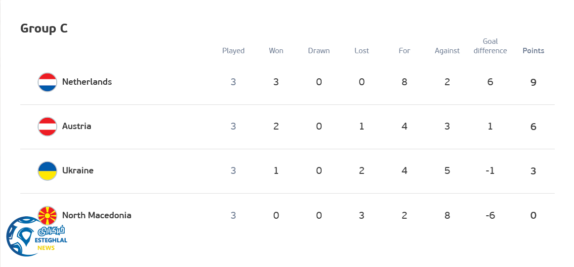Click the Drawn column header
Screen dimensions: 574x267
[319, 51]
